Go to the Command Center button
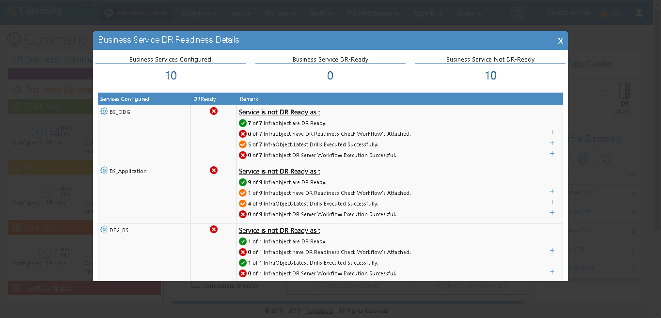 tap(136, 13)
